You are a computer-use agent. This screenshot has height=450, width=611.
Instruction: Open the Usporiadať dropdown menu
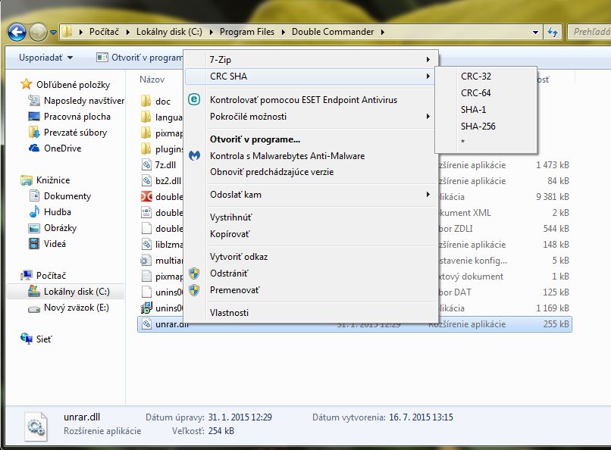pyautogui.click(x=45, y=58)
